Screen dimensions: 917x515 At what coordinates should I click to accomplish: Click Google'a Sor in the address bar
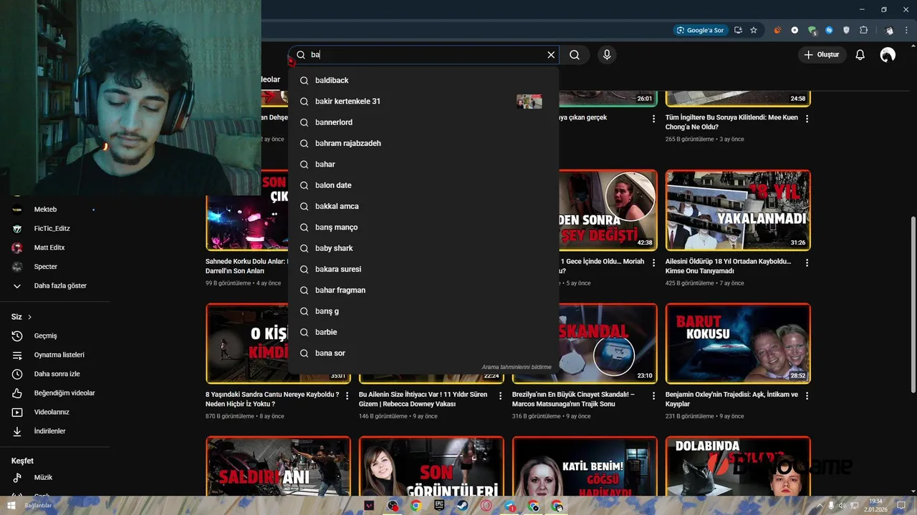(x=700, y=30)
